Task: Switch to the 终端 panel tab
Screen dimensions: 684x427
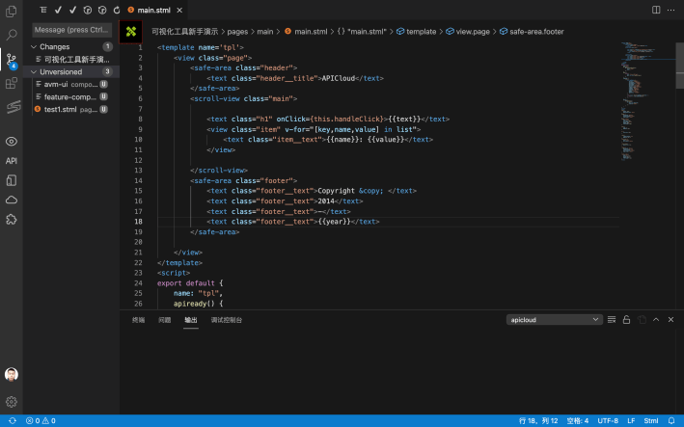Action: pyautogui.click(x=138, y=320)
